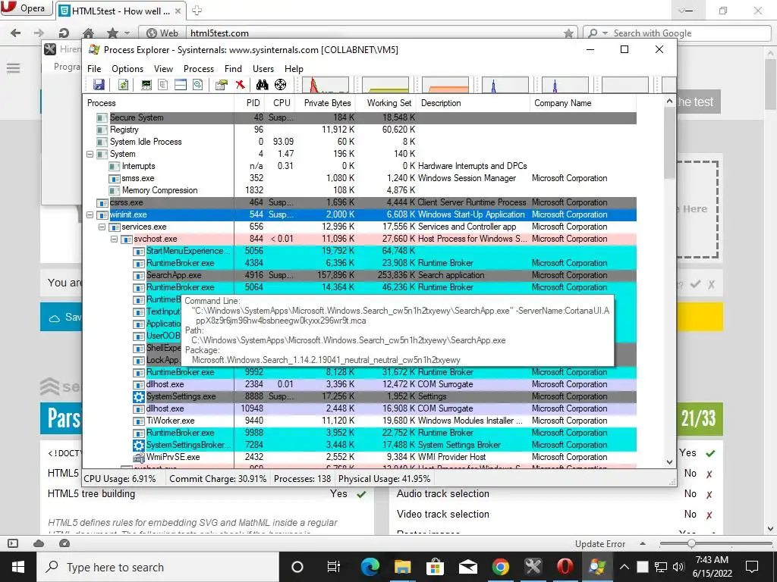777x582 pixels.
Task: Click the Opera menu button
Action: pos(26,8)
